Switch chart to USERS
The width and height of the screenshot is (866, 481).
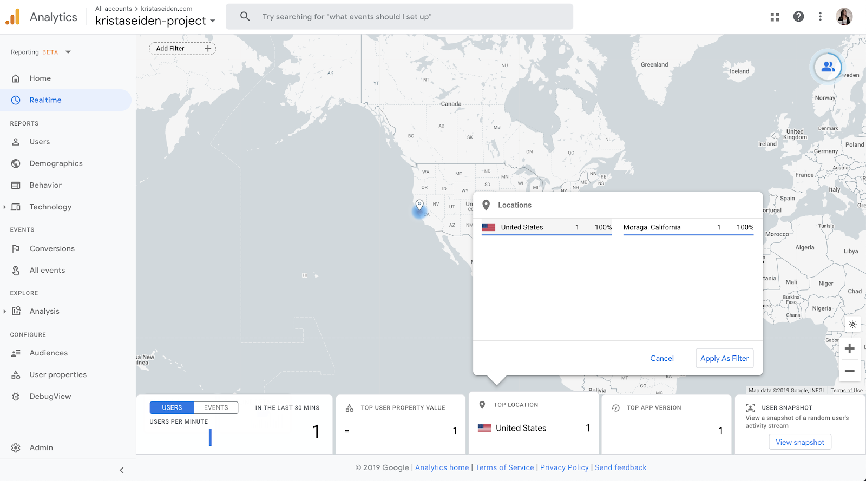click(x=172, y=407)
